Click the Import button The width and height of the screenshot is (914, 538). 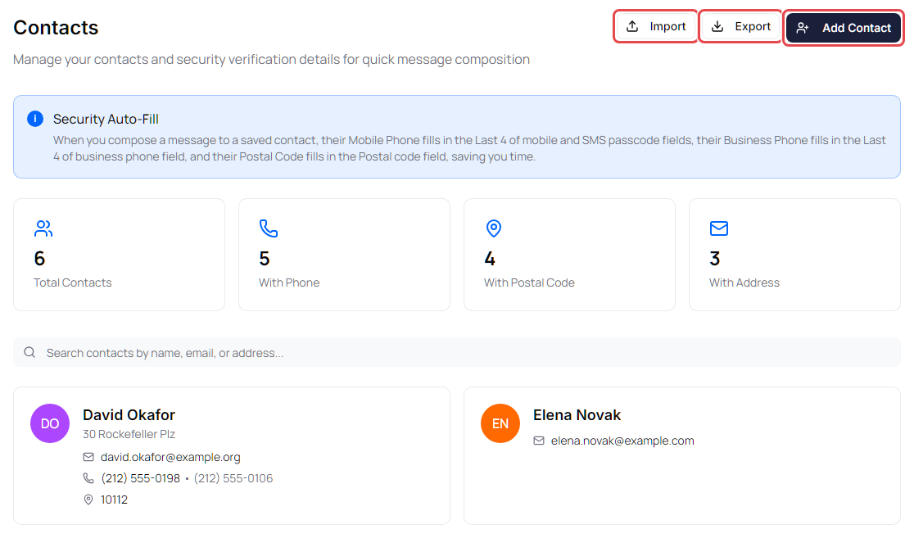point(655,27)
